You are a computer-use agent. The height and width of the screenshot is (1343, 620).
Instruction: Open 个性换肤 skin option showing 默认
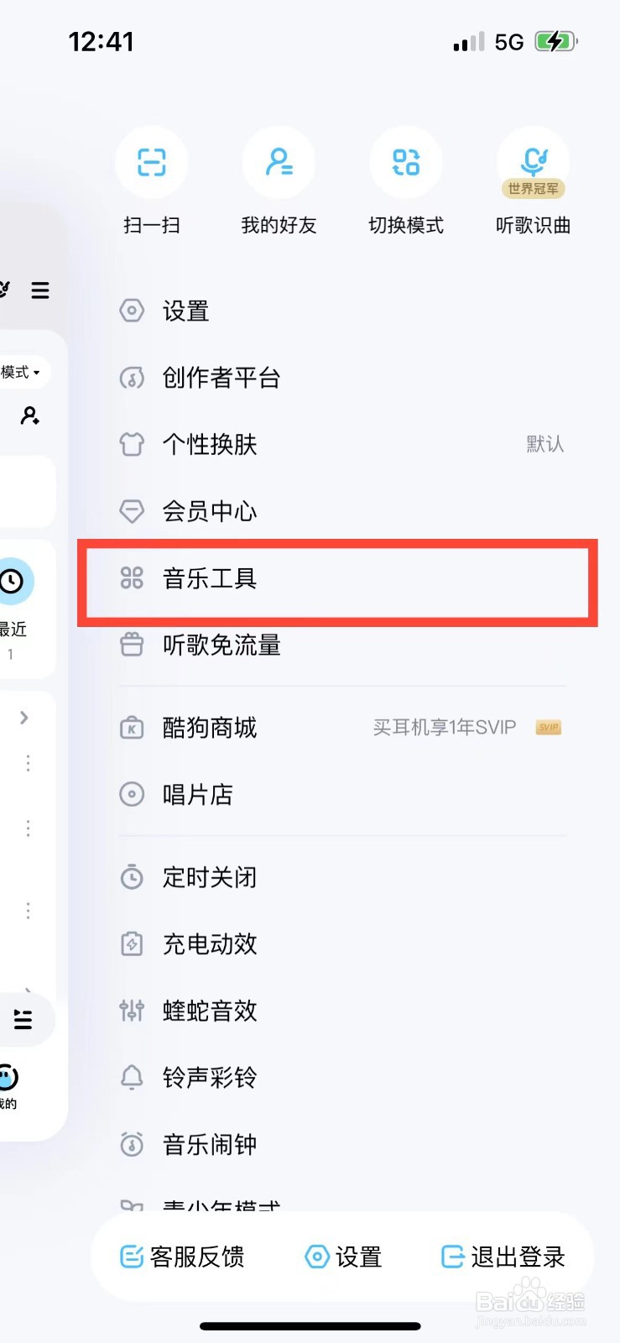(341, 444)
